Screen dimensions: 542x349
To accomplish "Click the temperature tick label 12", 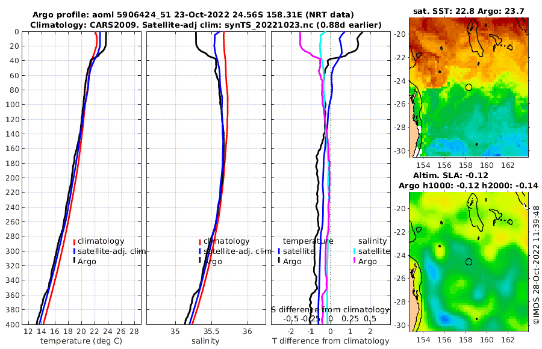I will click(28, 332).
